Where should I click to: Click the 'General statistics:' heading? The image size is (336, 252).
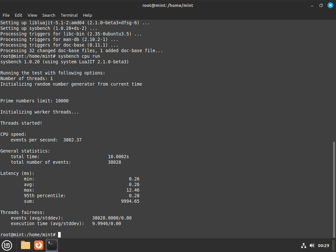coord(25,151)
